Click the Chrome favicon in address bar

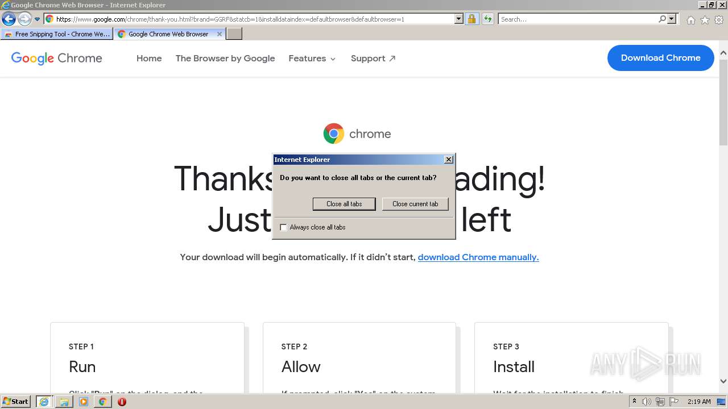[49, 19]
